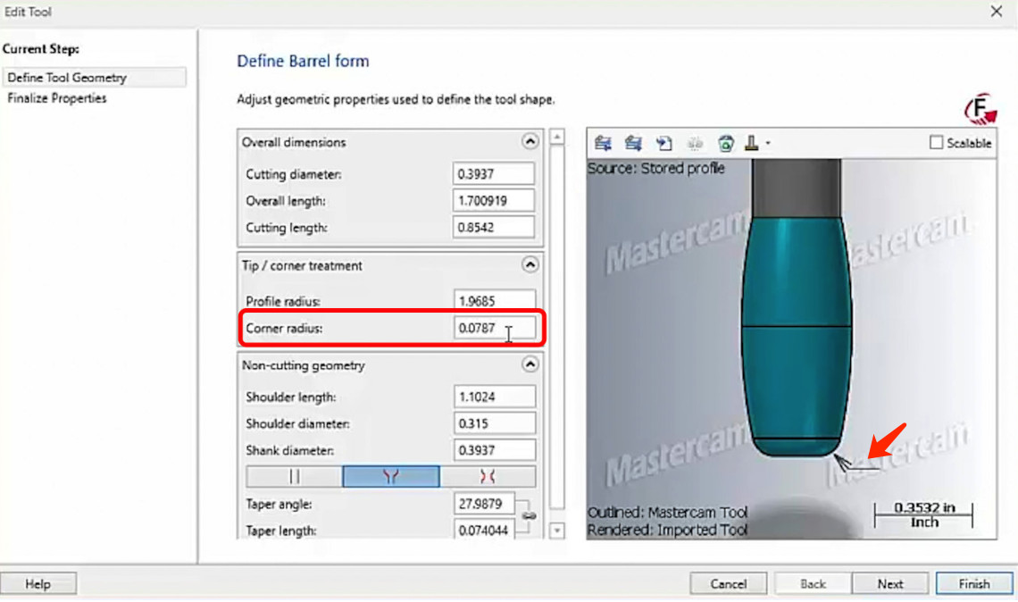Image resolution: width=1018 pixels, height=602 pixels.
Task: Click the tool orientation icon in preview toolbar
Action: point(752,144)
